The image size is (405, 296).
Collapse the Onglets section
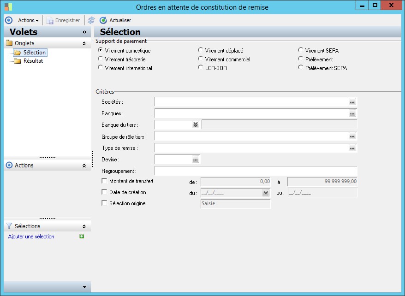point(84,43)
